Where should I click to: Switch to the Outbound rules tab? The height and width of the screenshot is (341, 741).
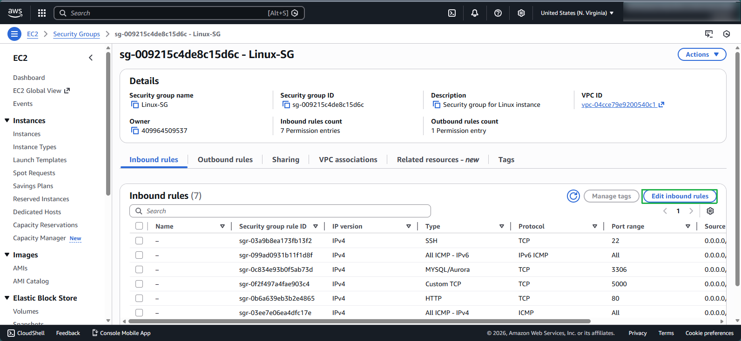[x=225, y=159]
